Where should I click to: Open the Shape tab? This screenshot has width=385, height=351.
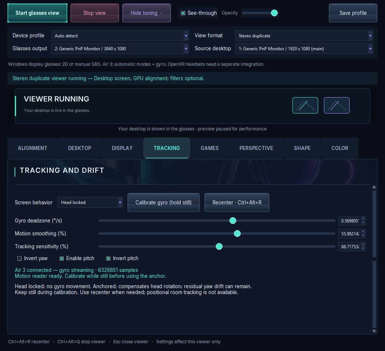coord(302,148)
